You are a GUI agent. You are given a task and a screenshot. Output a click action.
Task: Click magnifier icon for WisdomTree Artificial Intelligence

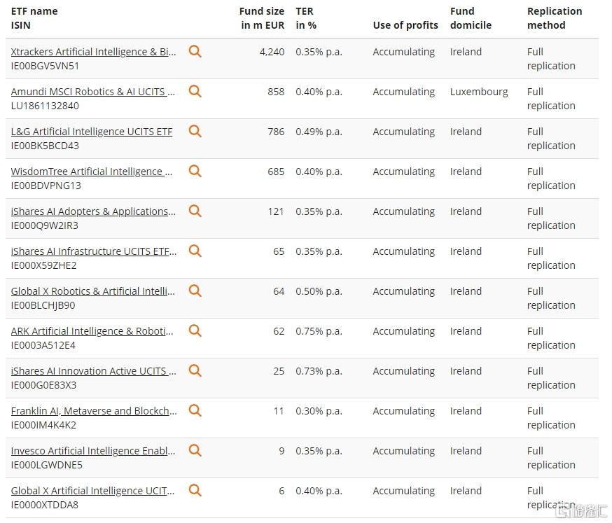click(195, 171)
